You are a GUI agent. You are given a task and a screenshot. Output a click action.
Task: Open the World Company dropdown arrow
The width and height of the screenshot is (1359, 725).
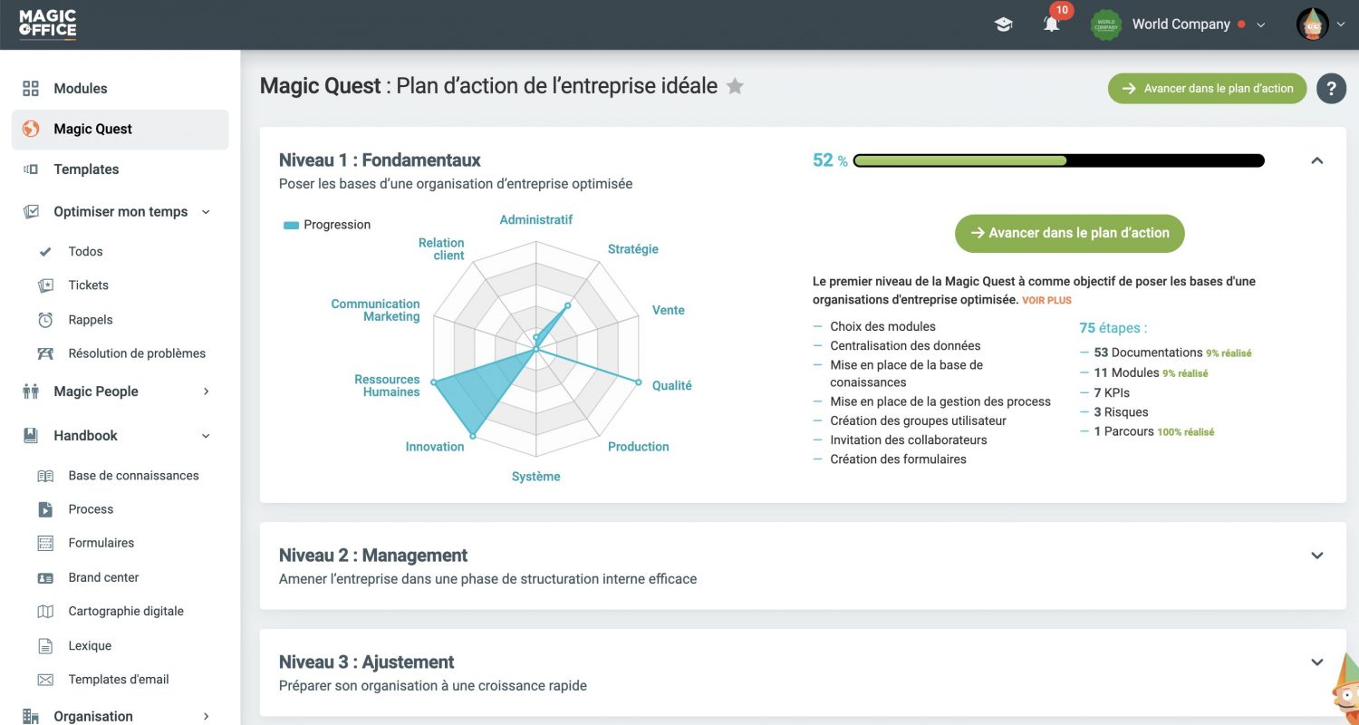[x=1260, y=25]
